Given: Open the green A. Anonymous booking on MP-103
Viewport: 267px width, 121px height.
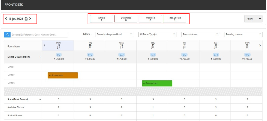Looking at the screenshot, I should coord(157,83).
